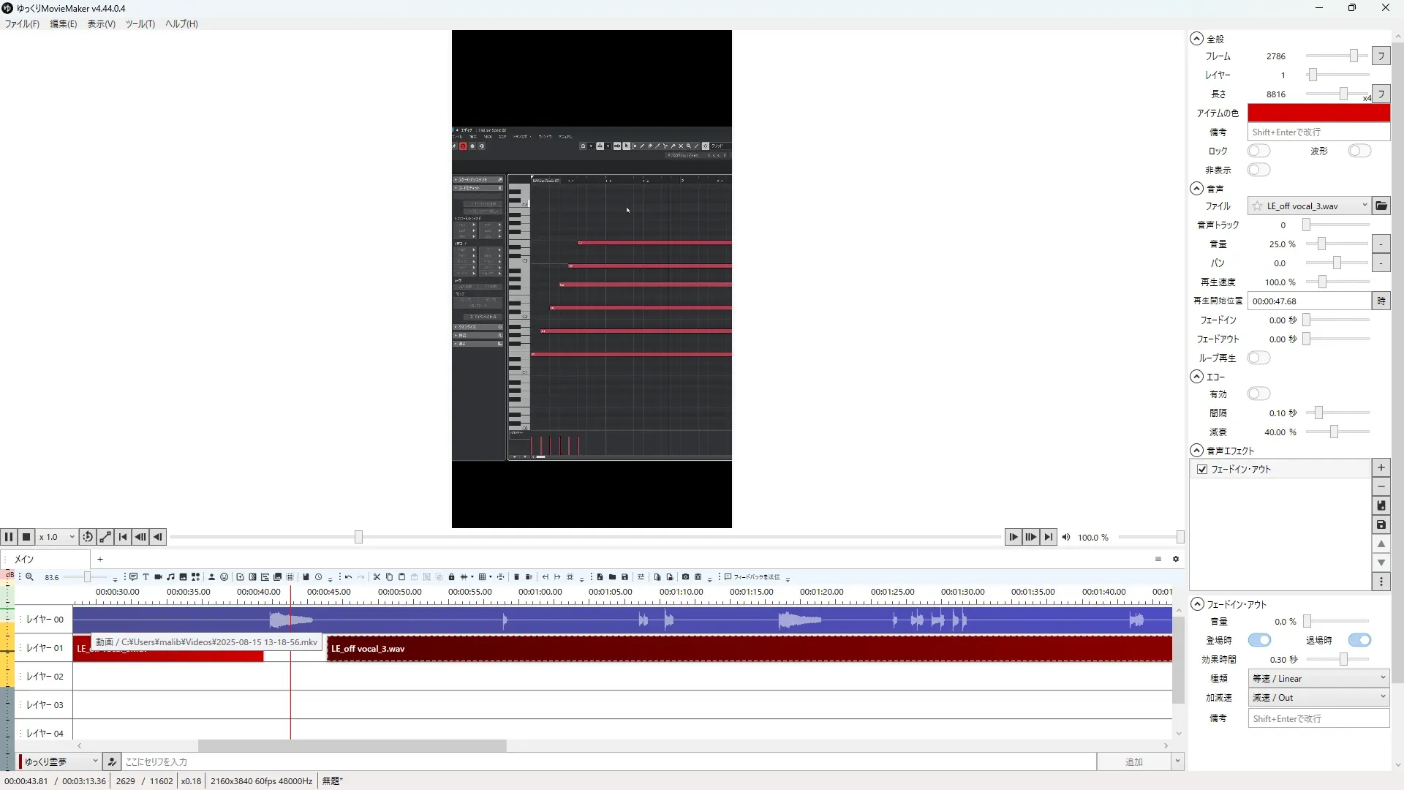Toggle the ループ再生 switch

(x=1258, y=358)
